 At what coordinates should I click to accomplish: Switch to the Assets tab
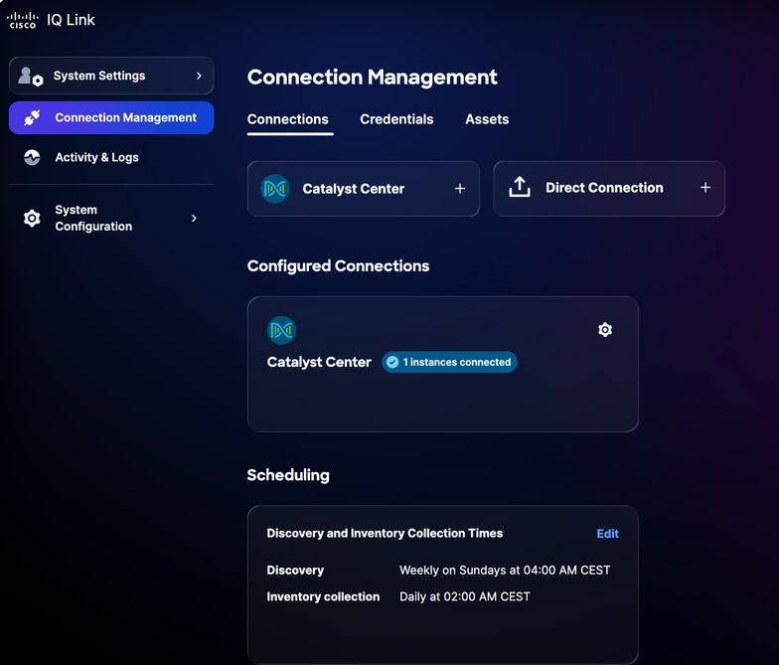[x=487, y=119]
